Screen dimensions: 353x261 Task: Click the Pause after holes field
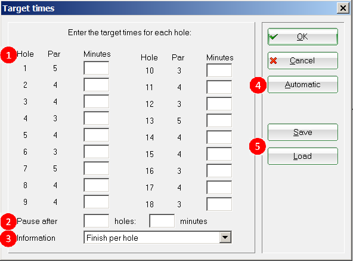[97, 221]
